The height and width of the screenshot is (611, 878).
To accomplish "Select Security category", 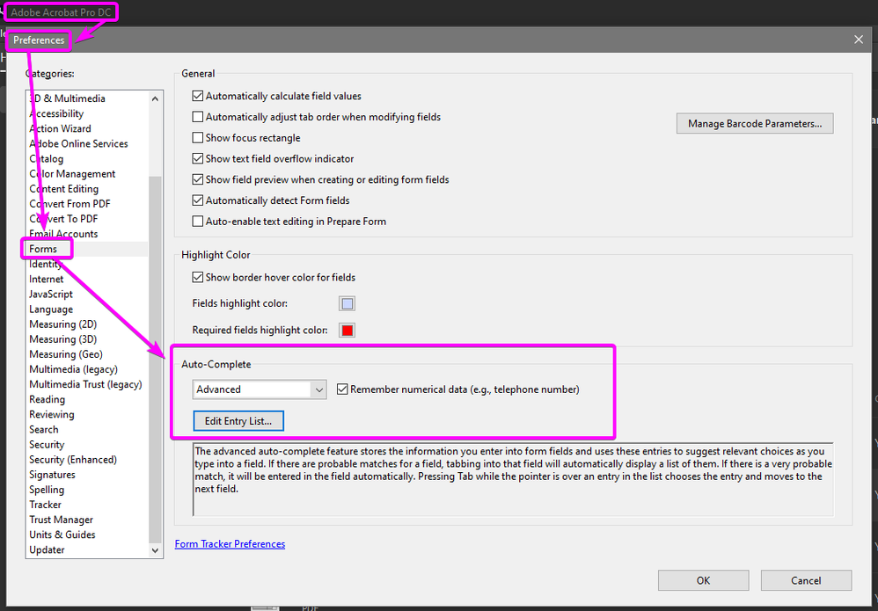I will (x=47, y=445).
